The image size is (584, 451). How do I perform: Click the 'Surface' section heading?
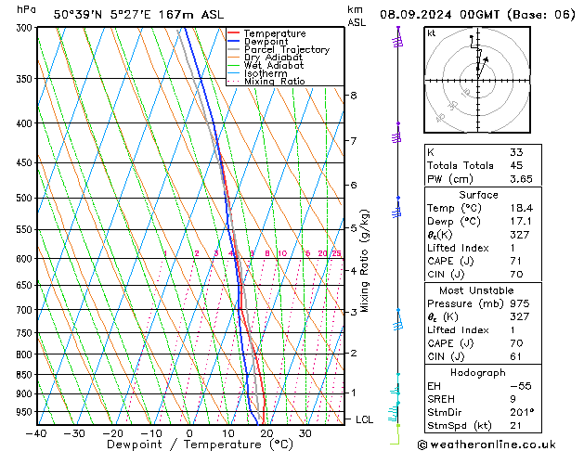pos(478,195)
